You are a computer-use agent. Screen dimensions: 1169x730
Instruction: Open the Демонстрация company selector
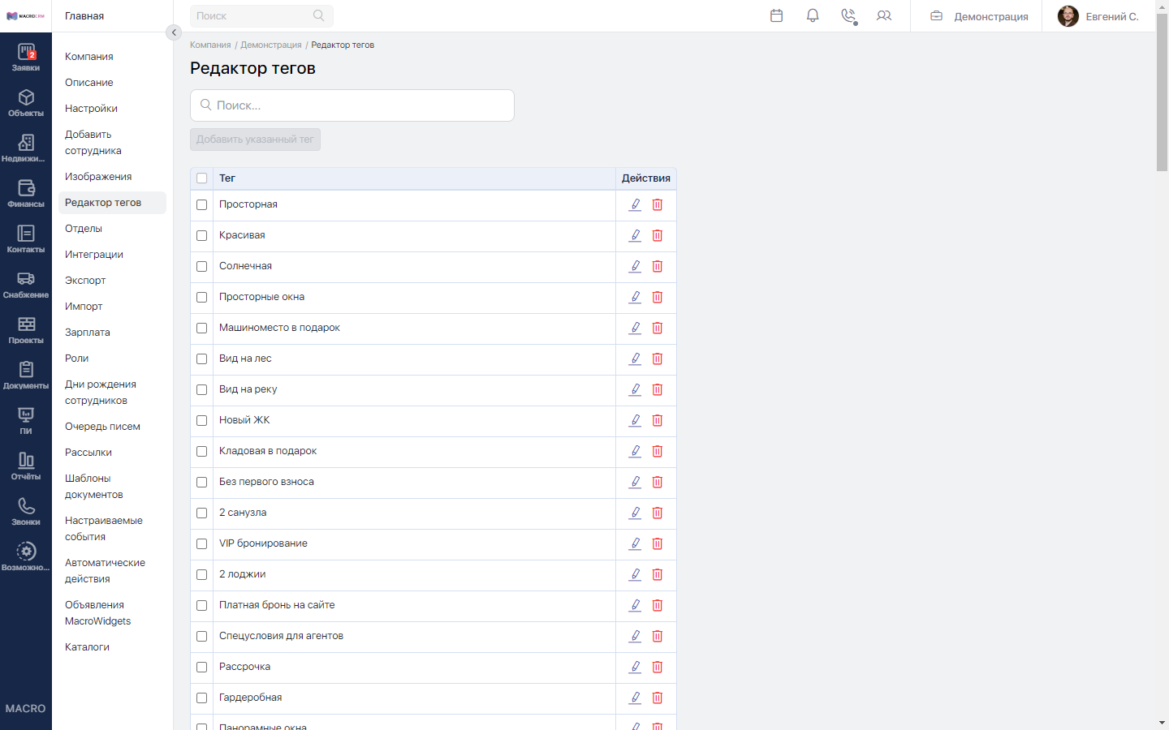979,16
